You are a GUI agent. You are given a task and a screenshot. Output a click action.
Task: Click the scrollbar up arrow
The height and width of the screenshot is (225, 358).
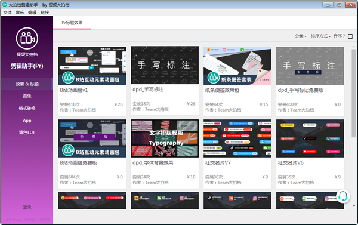point(354,47)
